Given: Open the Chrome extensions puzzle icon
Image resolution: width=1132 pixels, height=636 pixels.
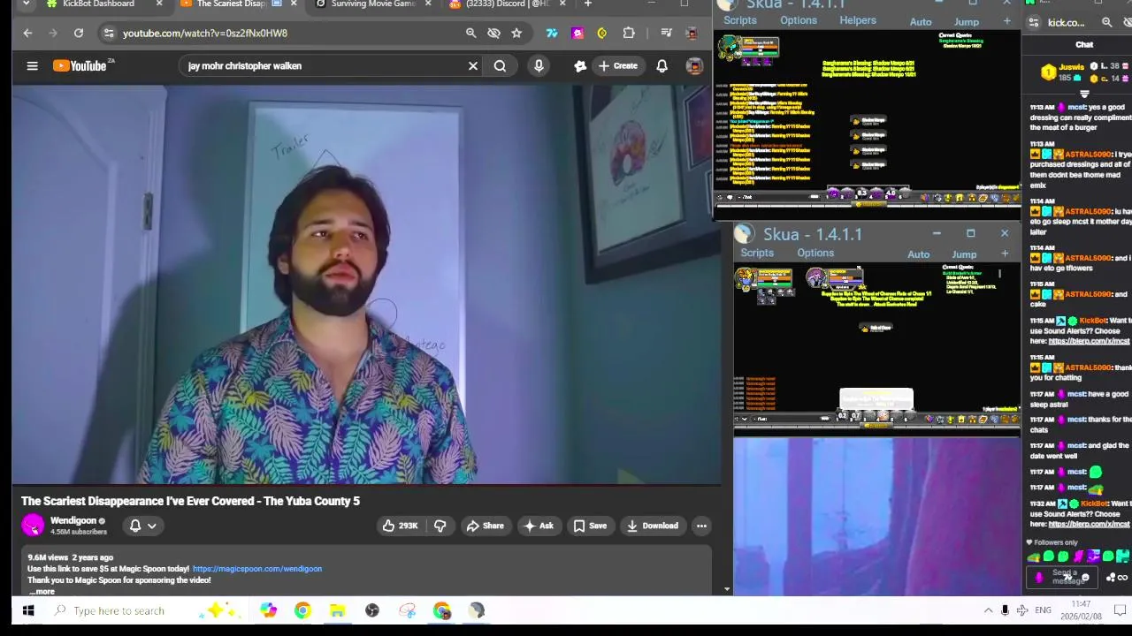Looking at the screenshot, I should [x=629, y=33].
